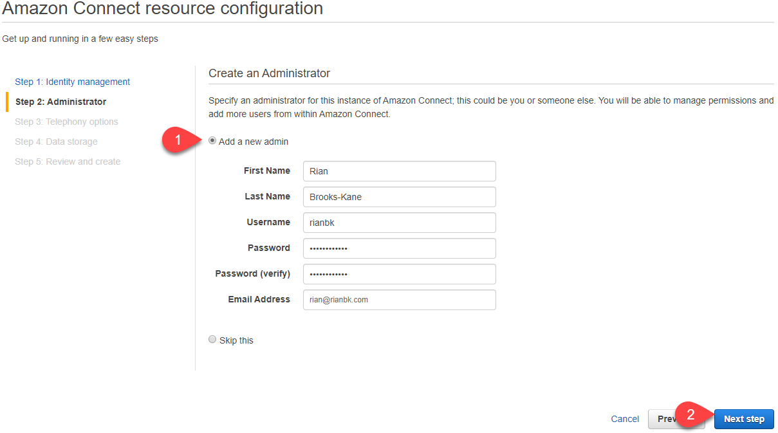This screenshot has width=778, height=433.
Task: Click the Email Address input field
Action: click(x=399, y=300)
